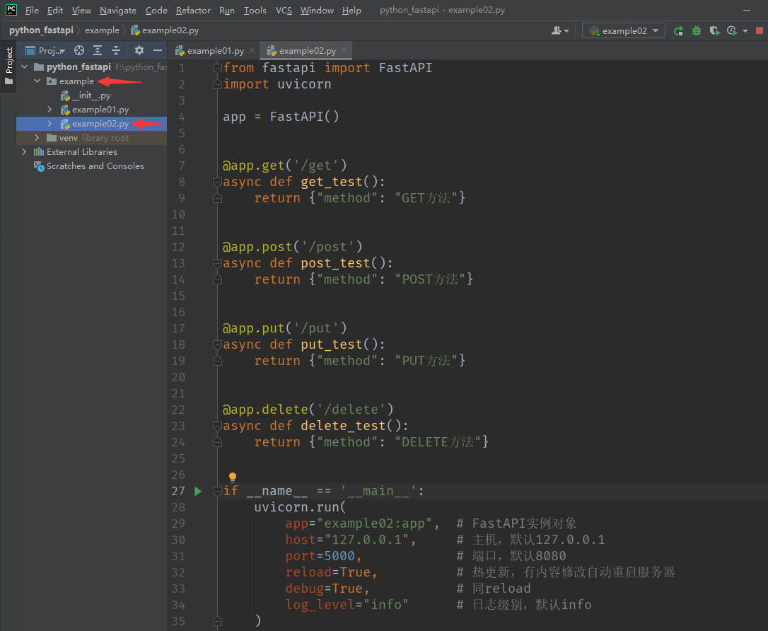Screen dimensions: 768x631
Task: Expand all items in Project panel
Action: [98, 50]
